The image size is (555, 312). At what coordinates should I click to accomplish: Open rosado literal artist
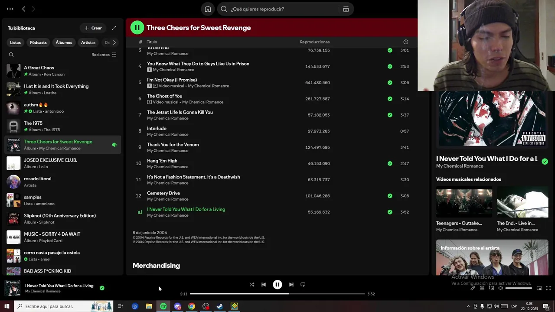pos(63,182)
